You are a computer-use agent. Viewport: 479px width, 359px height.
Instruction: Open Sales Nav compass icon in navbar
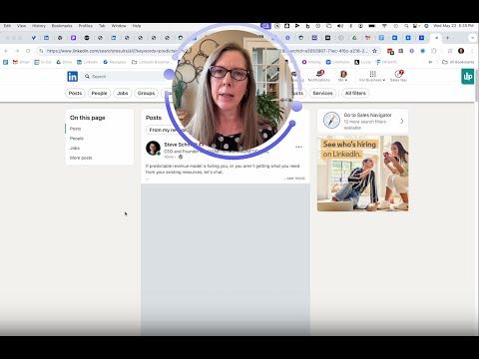pyautogui.click(x=398, y=76)
